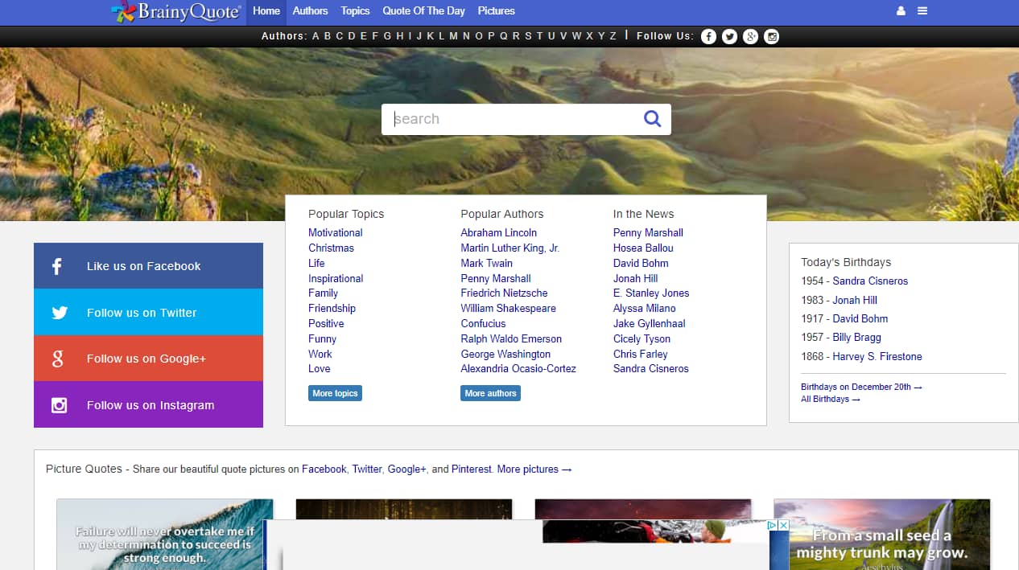Viewport: 1019px width, 570px height.
Task: Browse authors starting with letter Z
Action: pos(613,36)
